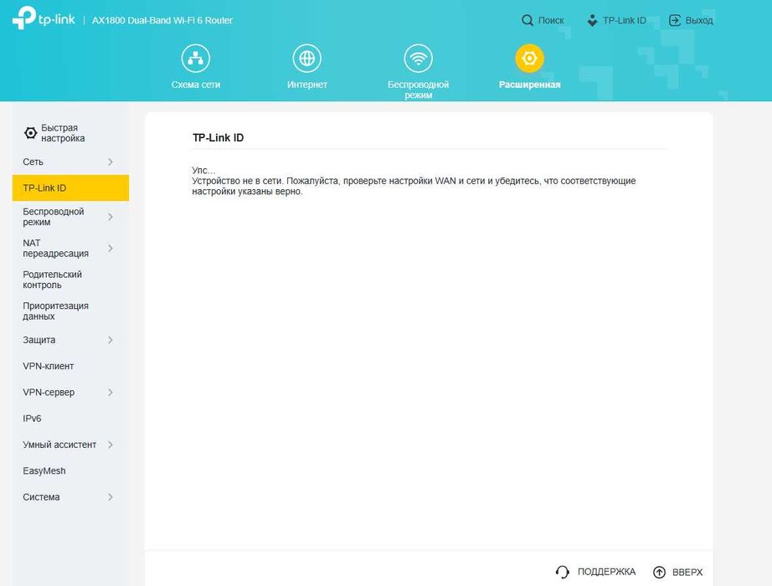Open VPN-сервер label in sidebar

[x=49, y=393]
